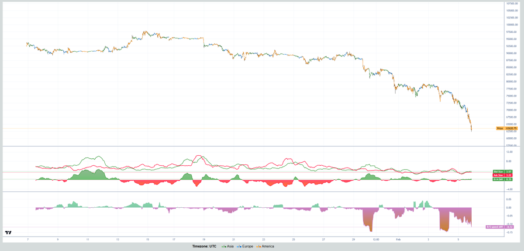Click the 100000.00 price axis label
This screenshot has height=251, width=524.
pos(511,24)
